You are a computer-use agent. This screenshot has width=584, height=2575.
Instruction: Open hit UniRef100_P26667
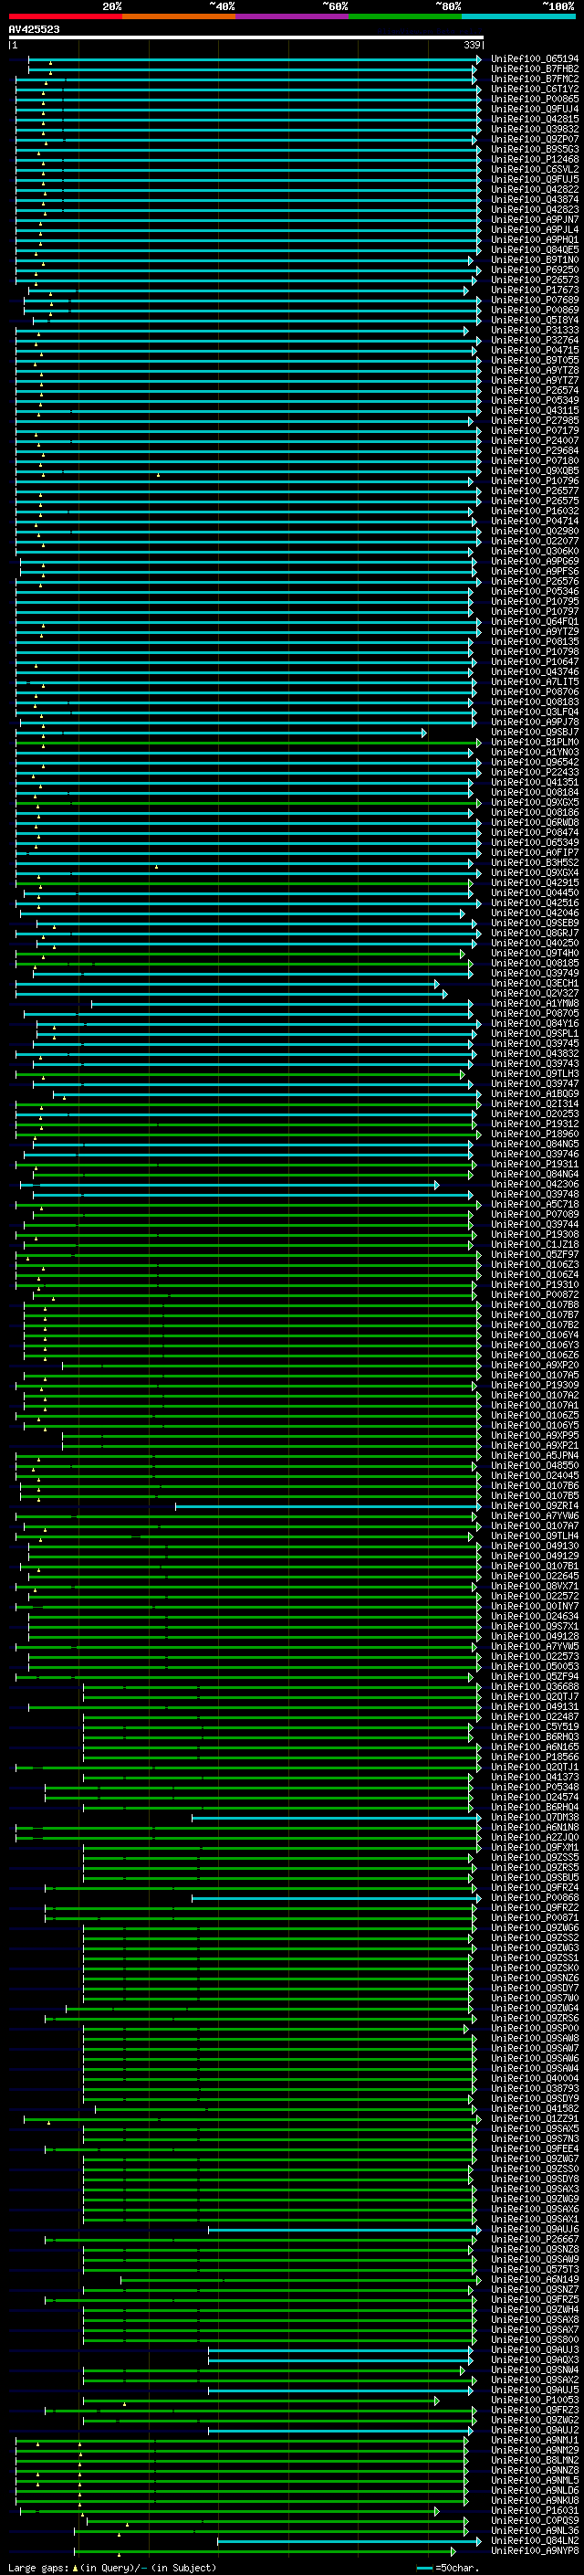534,2239
